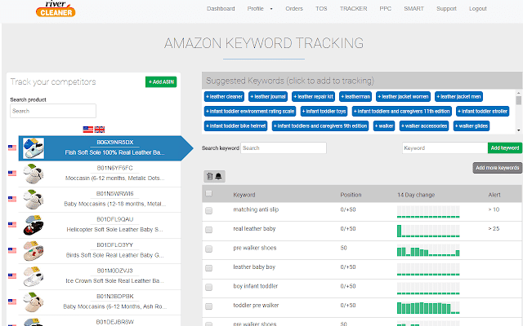
Task: Click the River Cleaner logo
Action: point(56,9)
